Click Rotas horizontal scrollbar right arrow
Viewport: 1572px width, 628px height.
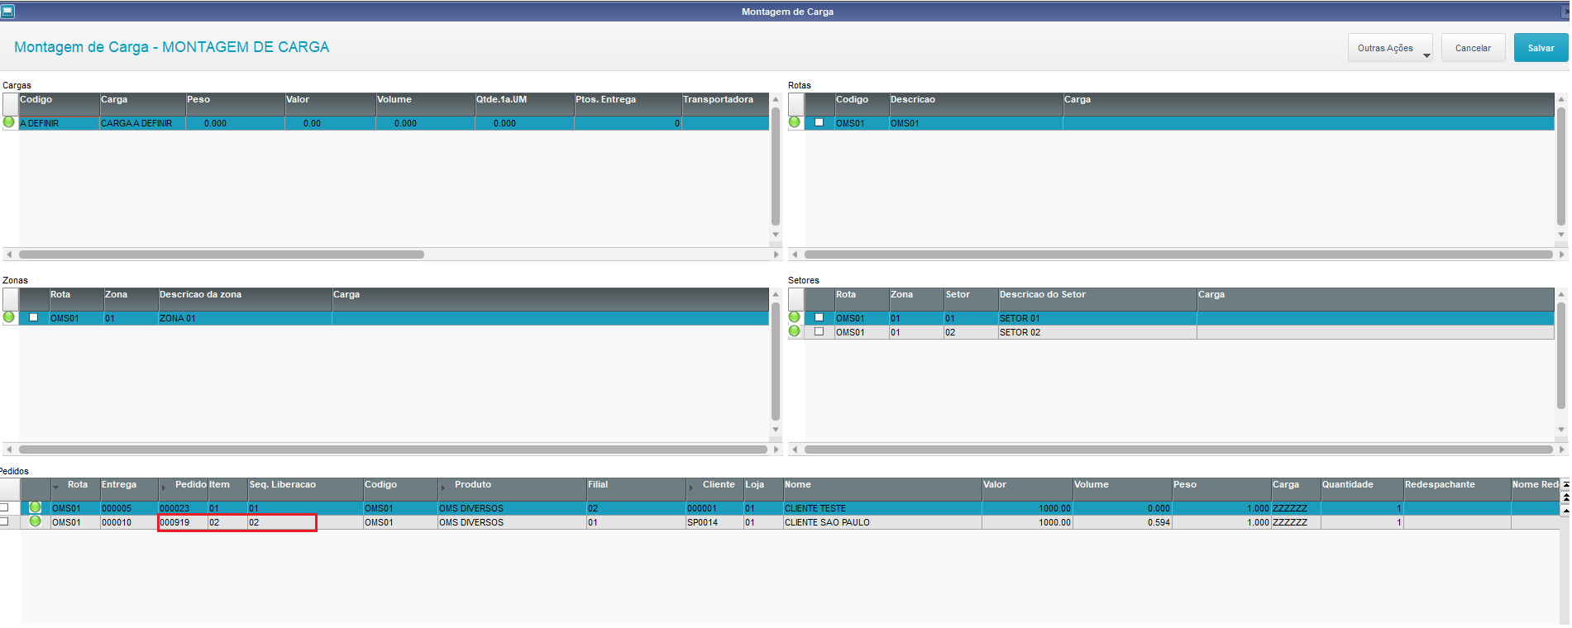[x=1562, y=255]
